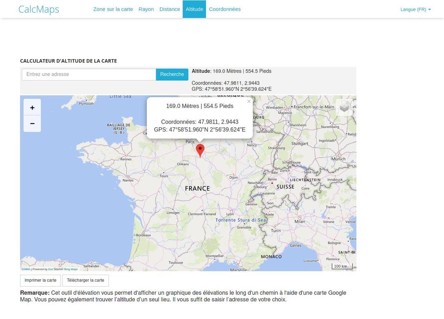Click the Entrez une adresse input field

point(88,74)
